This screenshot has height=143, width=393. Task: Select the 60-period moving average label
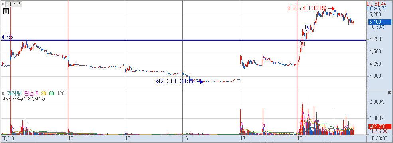click(x=51, y=94)
